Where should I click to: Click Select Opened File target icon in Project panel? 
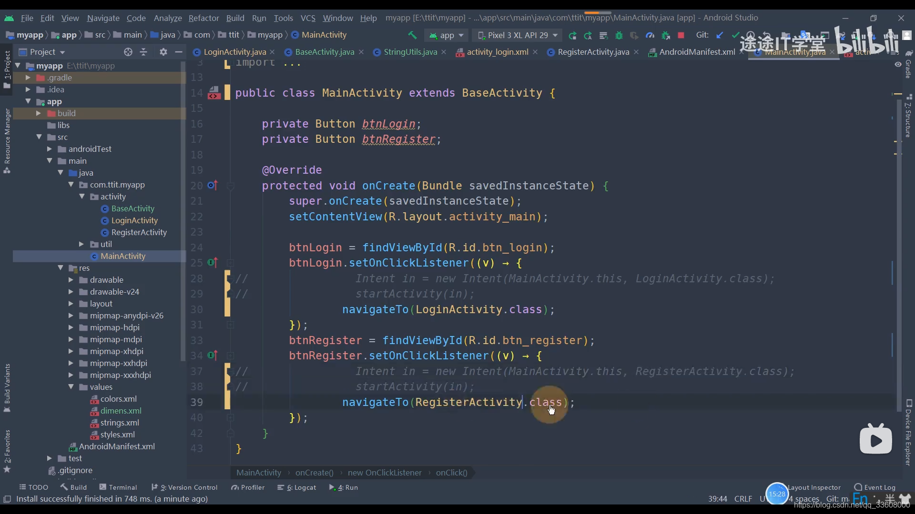pos(128,52)
